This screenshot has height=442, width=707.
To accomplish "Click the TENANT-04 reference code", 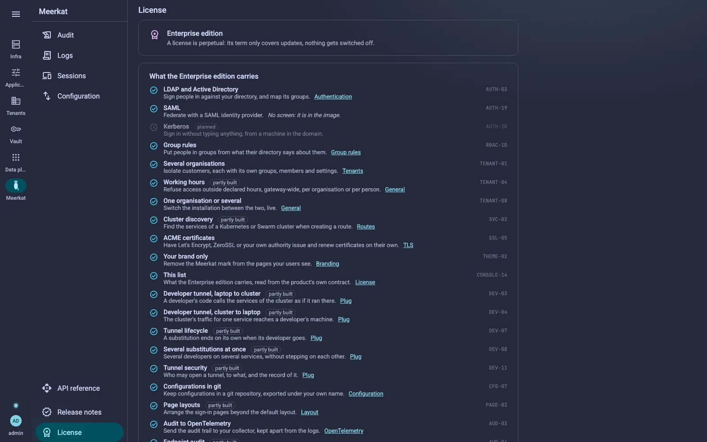I will [493, 182].
